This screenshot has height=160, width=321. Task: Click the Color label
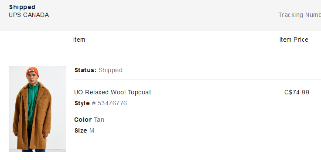click(83, 120)
